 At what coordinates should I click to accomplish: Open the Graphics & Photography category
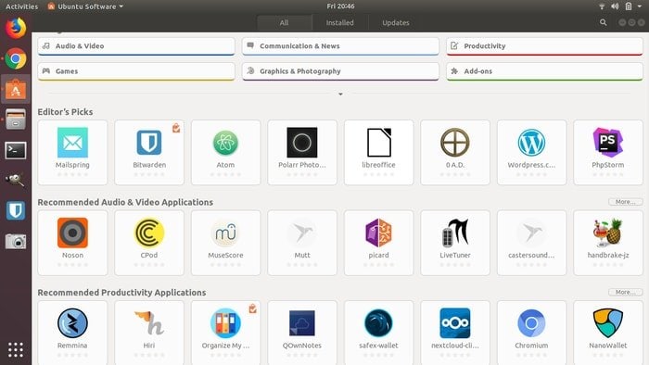[340, 71]
